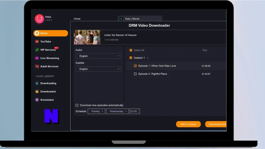Open Downloading library section
The width and height of the screenshot is (265, 149).
coord(48,83)
